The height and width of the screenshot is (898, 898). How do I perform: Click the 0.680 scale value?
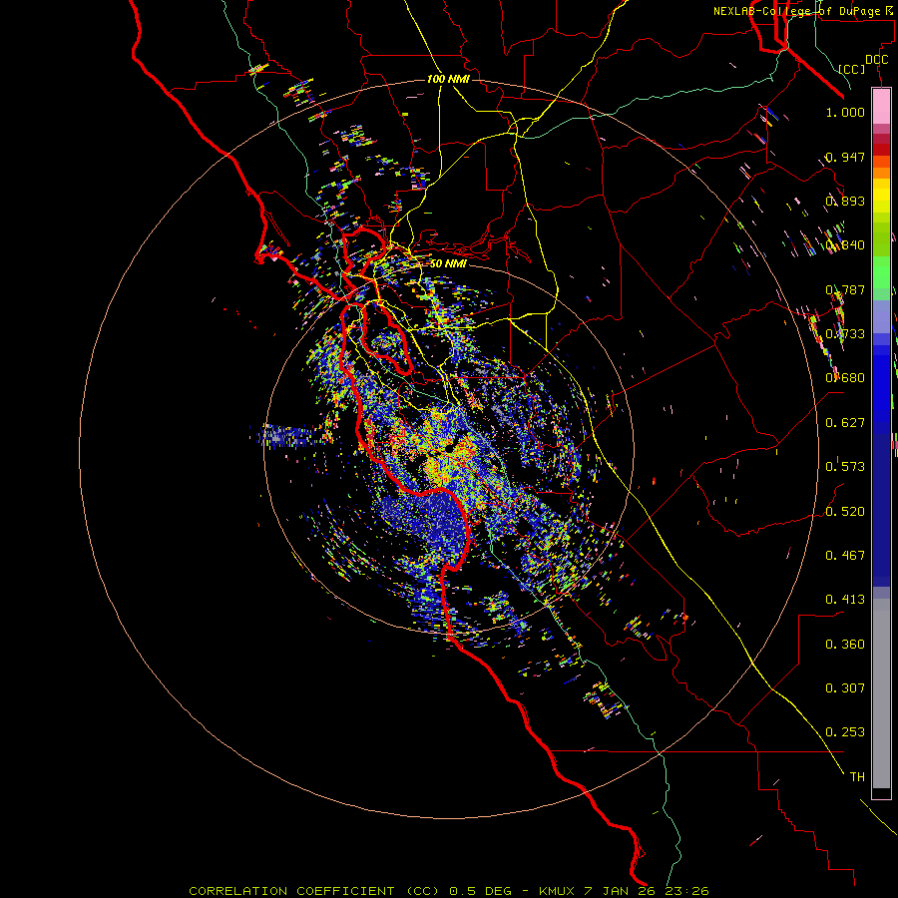click(x=845, y=378)
